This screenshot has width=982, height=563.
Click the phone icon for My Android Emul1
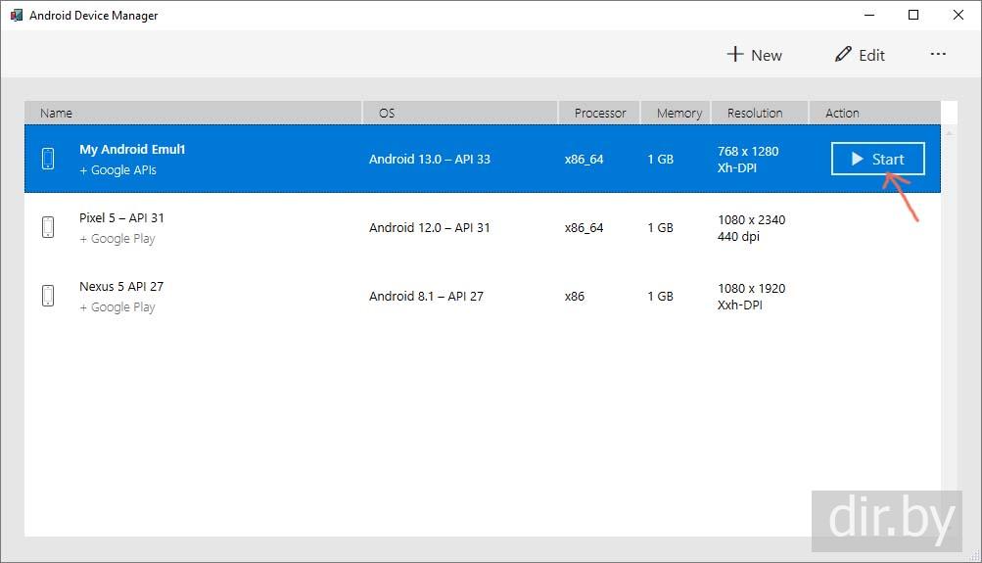48,159
